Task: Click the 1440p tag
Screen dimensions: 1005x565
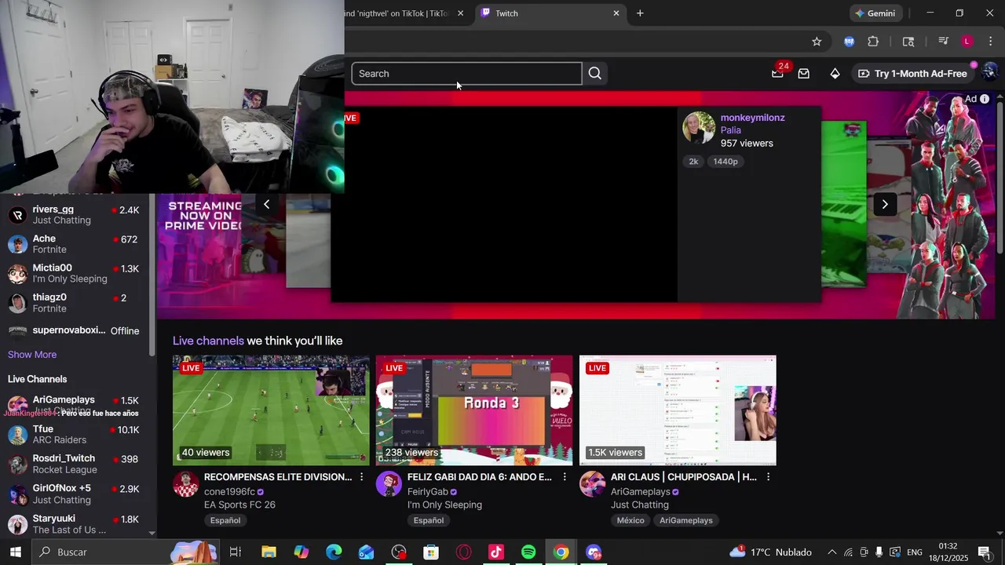Action: click(x=725, y=161)
